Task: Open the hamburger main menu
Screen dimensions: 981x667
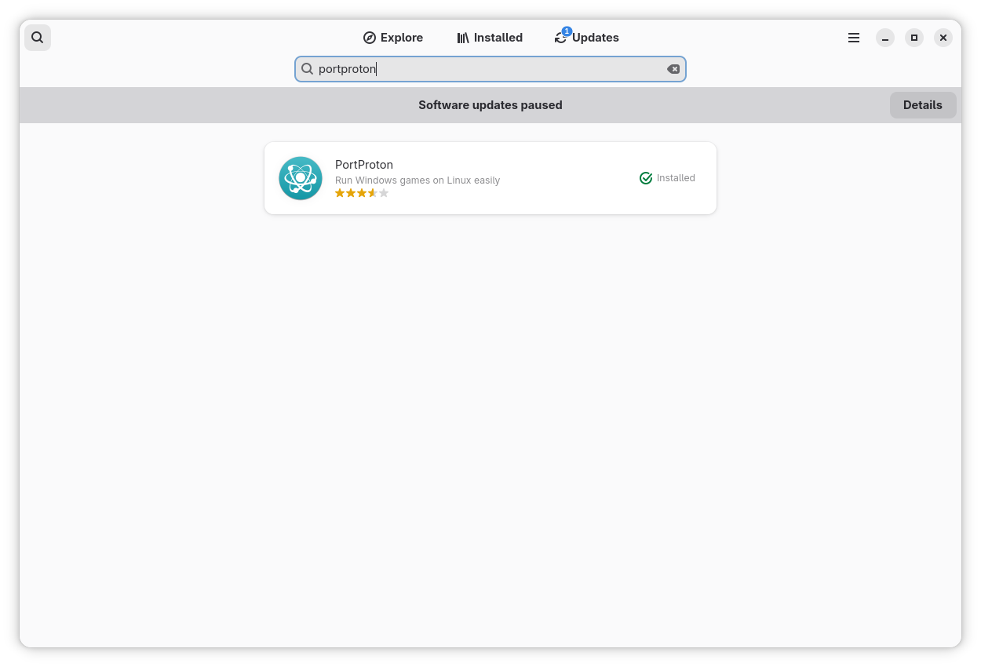Action: [x=854, y=38]
